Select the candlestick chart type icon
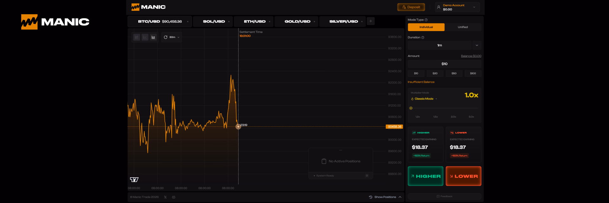609x203 pixels. pyautogui.click(x=137, y=37)
